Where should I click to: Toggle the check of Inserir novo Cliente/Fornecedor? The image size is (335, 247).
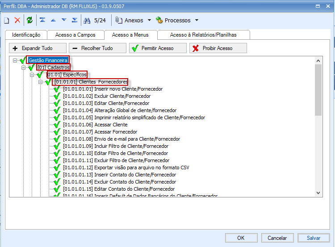pyautogui.click(x=57, y=89)
